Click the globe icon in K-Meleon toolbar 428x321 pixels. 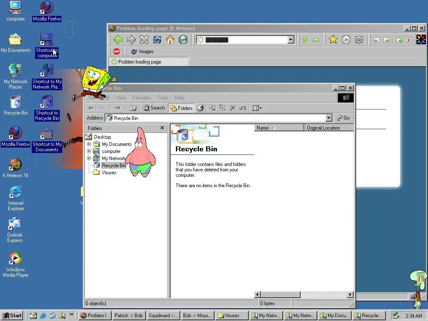tap(183, 40)
